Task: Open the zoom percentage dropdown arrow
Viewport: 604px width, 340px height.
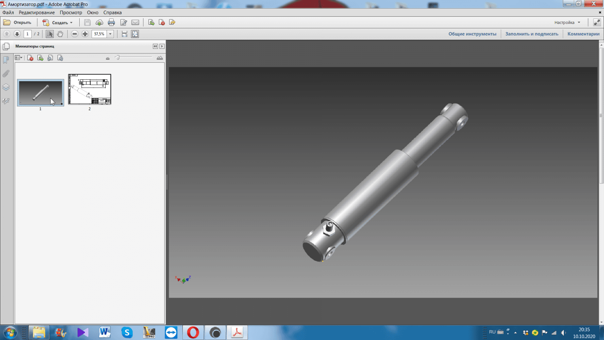Action: 110,34
